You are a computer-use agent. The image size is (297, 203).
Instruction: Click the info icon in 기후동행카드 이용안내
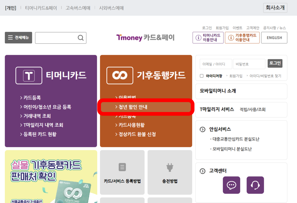pos(231,38)
